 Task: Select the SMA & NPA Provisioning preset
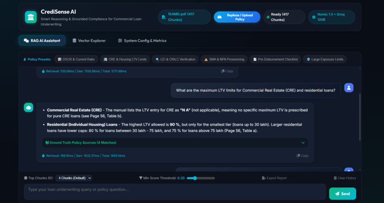224,59
